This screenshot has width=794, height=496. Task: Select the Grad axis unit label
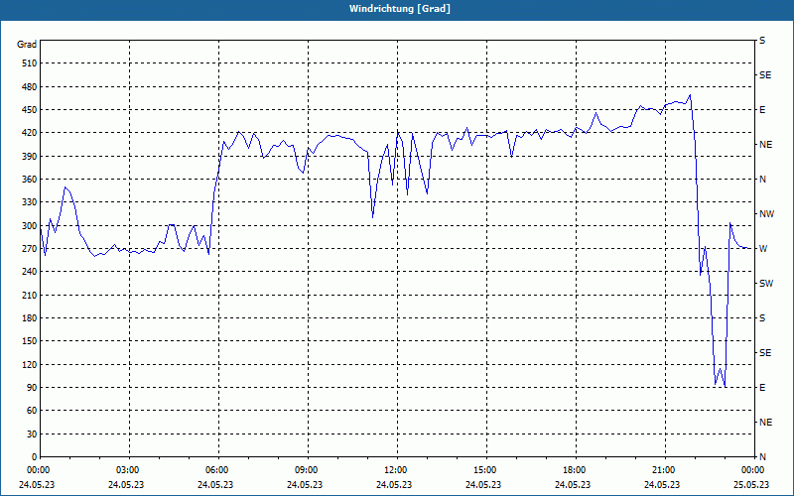click(27, 45)
